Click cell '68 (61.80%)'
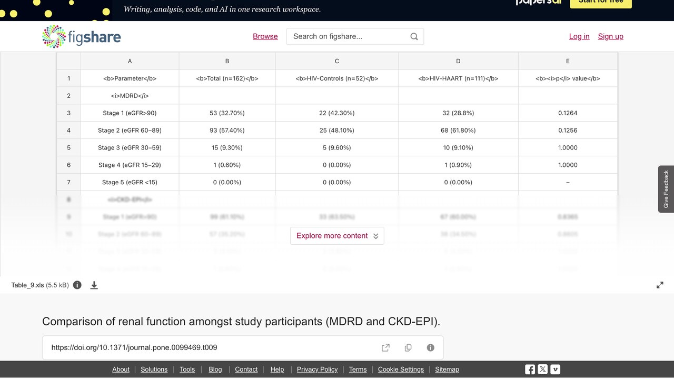 tap(458, 130)
